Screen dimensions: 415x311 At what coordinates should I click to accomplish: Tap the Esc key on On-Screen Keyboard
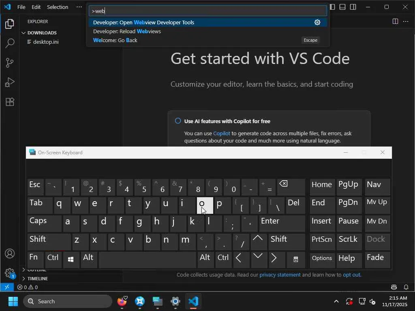[x=36, y=187]
